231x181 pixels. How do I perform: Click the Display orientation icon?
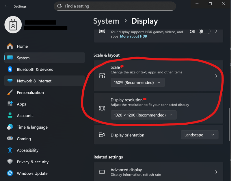coord(102,135)
